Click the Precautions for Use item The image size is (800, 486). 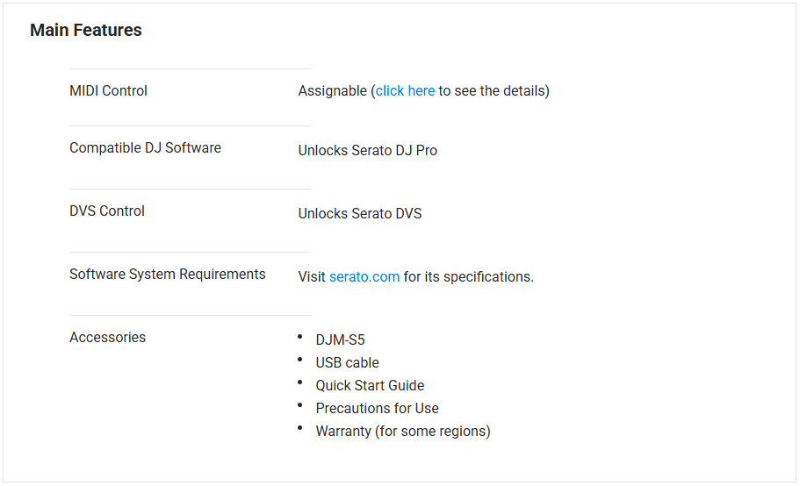tap(377, 409)
